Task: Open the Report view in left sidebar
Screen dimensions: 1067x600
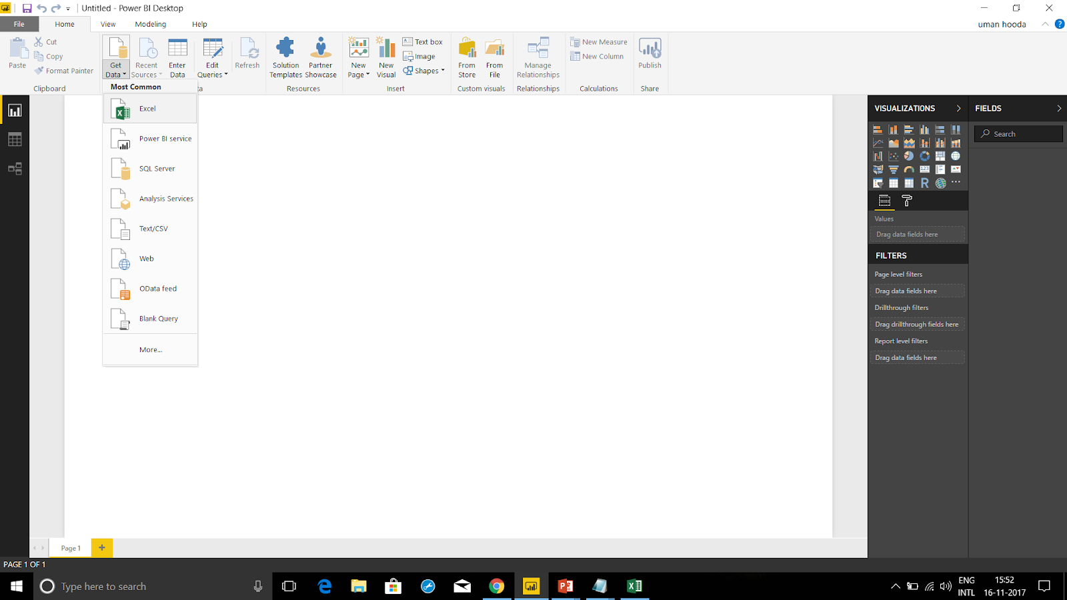Action: 15,111
